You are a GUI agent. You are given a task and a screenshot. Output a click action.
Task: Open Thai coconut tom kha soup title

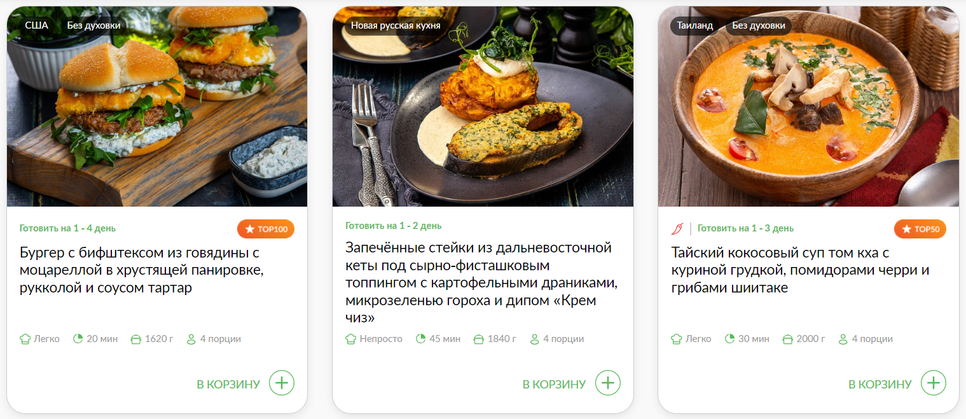801,270
